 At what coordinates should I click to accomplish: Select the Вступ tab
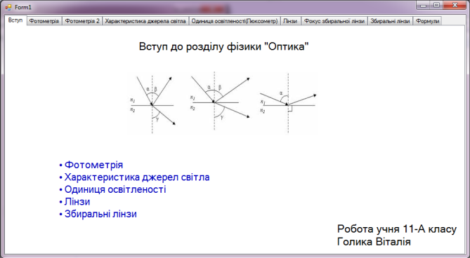tap(15, 20)
